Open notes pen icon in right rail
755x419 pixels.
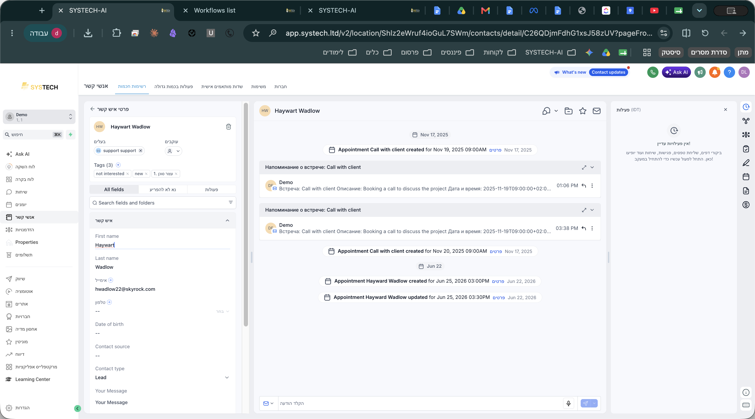pyautogui.click(x=746, y=163)
